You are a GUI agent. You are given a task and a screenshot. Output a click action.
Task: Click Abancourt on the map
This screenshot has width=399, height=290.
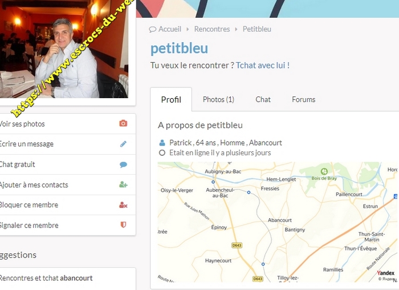click(x=280, y=220)
